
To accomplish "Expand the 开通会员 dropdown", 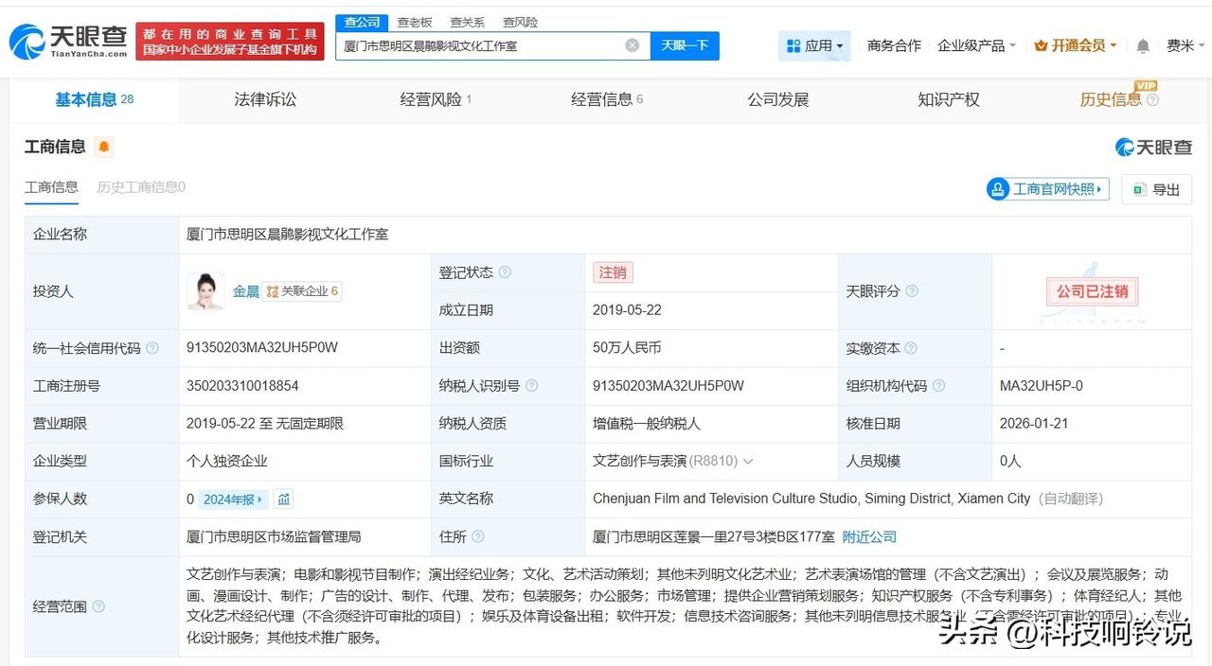I will tap(1076, 45).
